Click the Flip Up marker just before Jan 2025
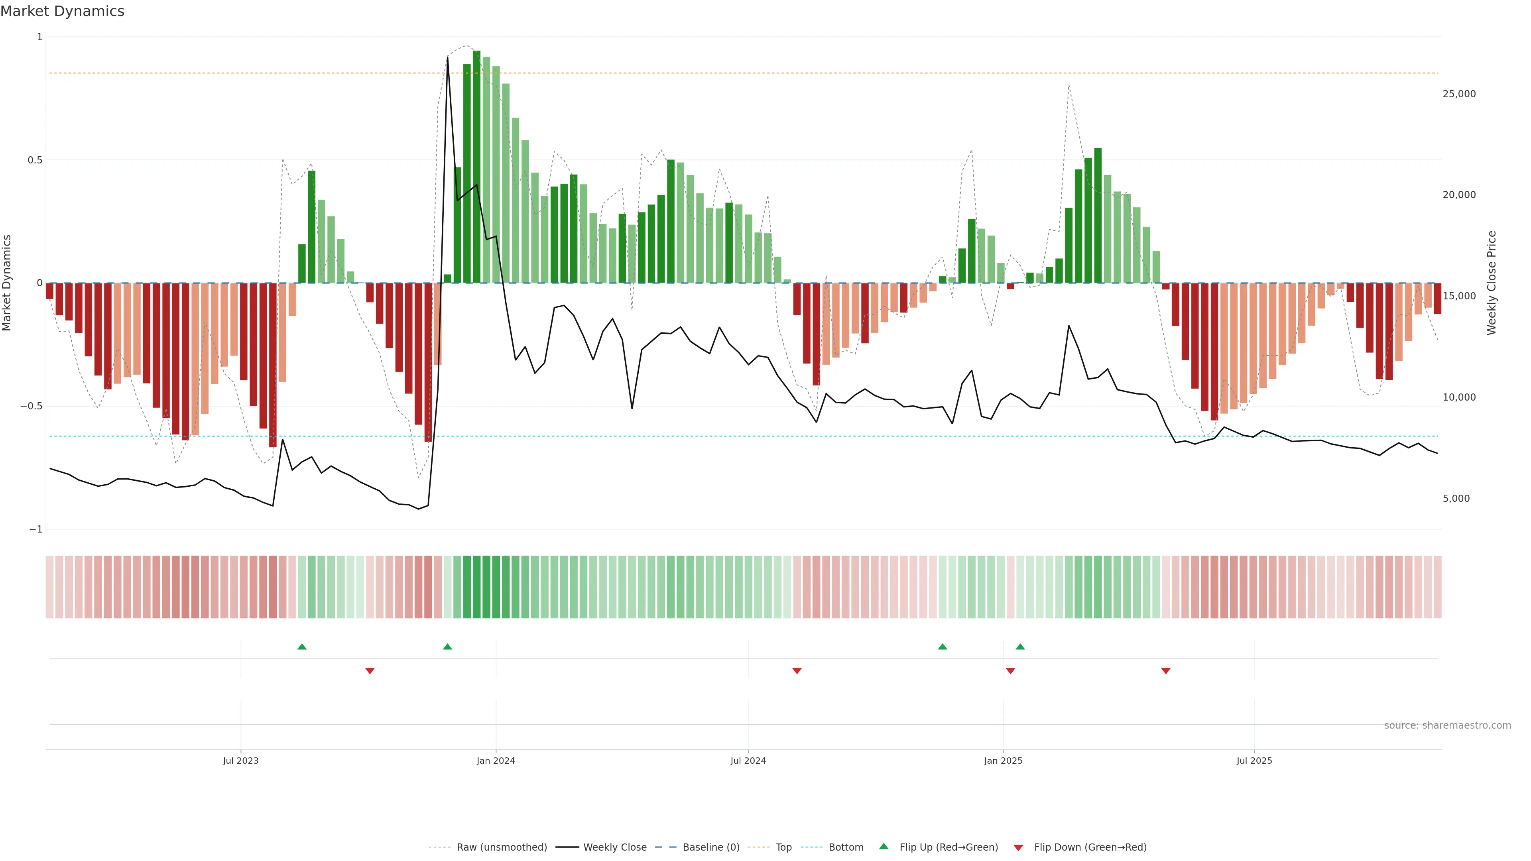 (x=943, y=647)
